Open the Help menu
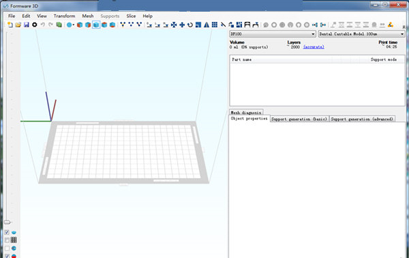The height and width of the screenshot is (258, 409). tap(147, 16)
